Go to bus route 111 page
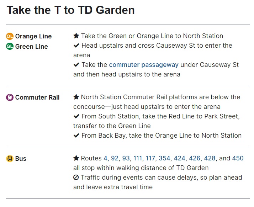 tap(138, 158)
